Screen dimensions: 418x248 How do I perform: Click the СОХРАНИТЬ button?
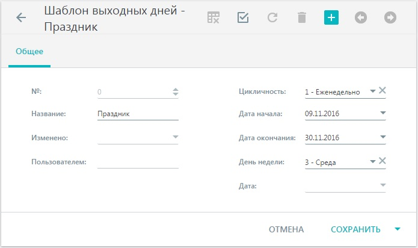click(x=355, y=229)
